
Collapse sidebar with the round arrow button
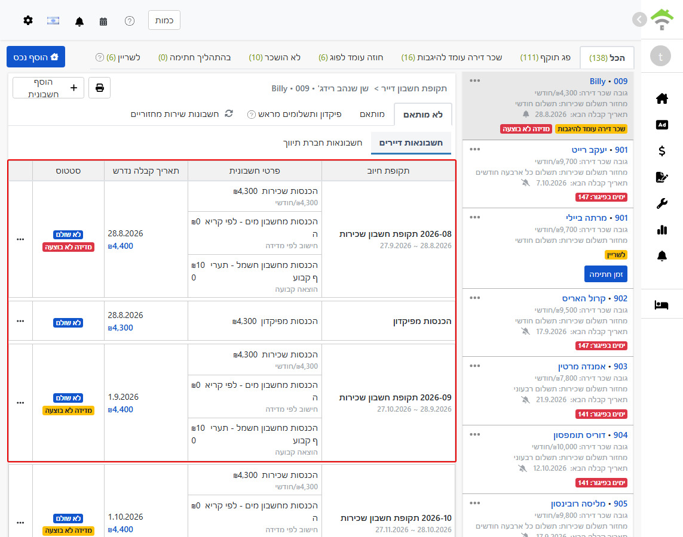[639, 20]
